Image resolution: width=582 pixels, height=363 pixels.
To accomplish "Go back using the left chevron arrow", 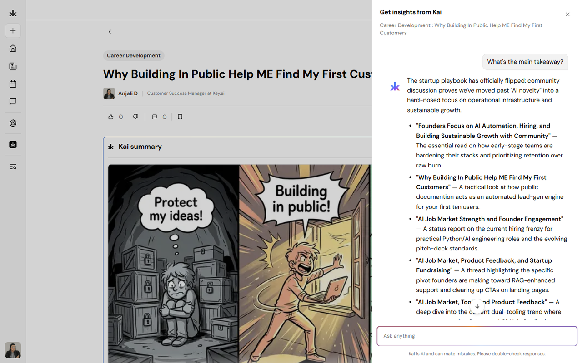I will pos(110,32).
